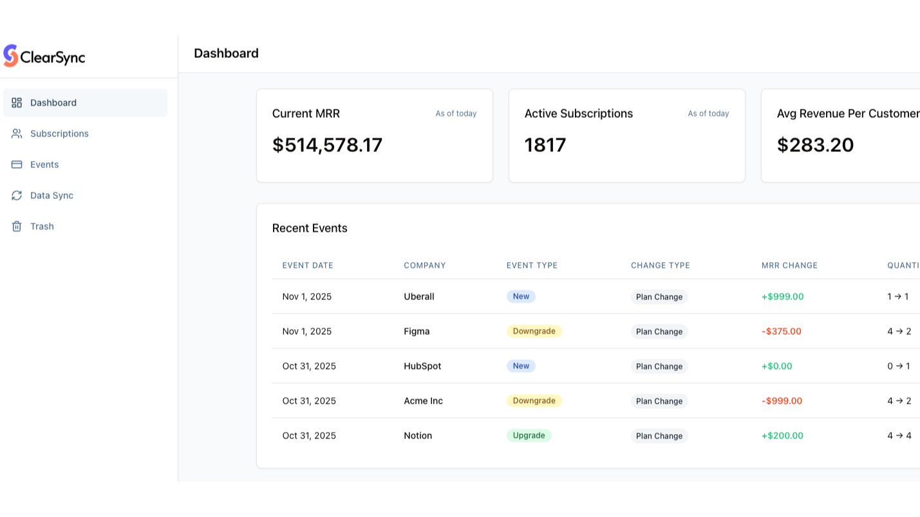920x517 pixels.
Task: Sort by Event Date column header
Action: coord(308,265)
